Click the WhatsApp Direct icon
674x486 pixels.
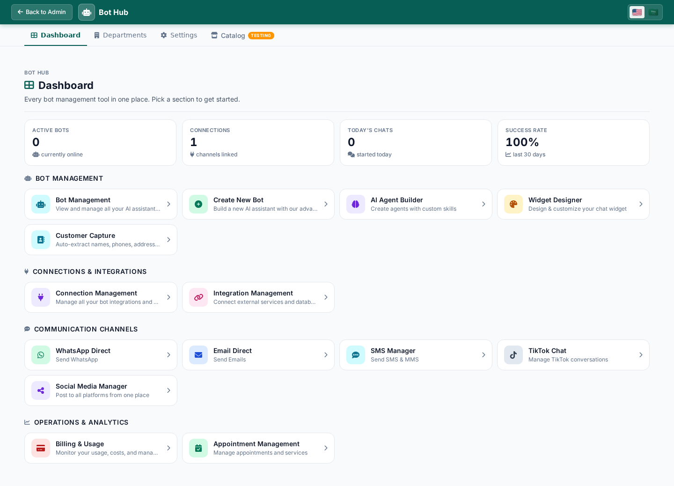tap(41, 355)
